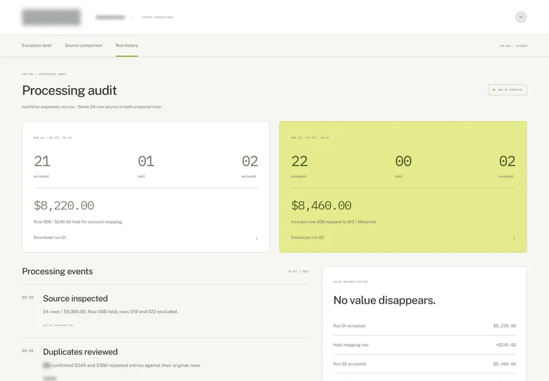Click the northline-expenses-oct.csv file name

[x=48, y=107]
